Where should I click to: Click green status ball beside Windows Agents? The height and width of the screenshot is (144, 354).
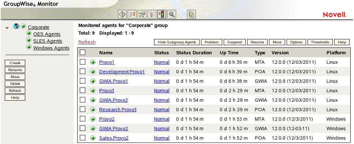point(29,47)
